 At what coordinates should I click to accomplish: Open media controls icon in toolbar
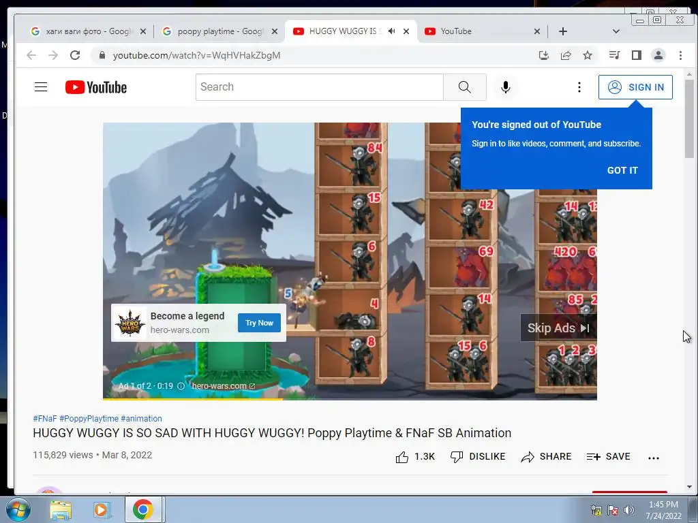click(614, 55)
